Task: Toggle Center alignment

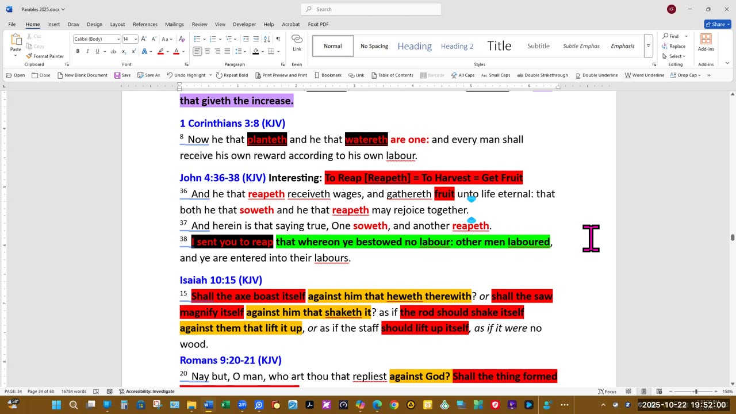Action: (x=207, y=51)
